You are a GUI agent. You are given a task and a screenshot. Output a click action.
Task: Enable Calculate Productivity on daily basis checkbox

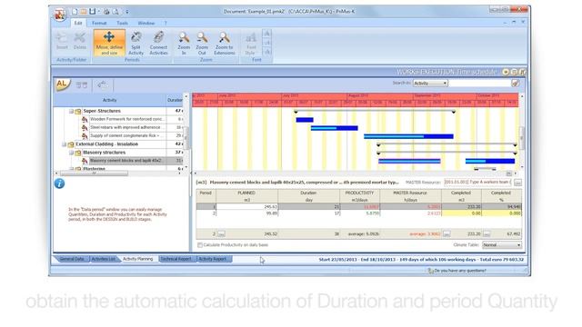[200, 245]
